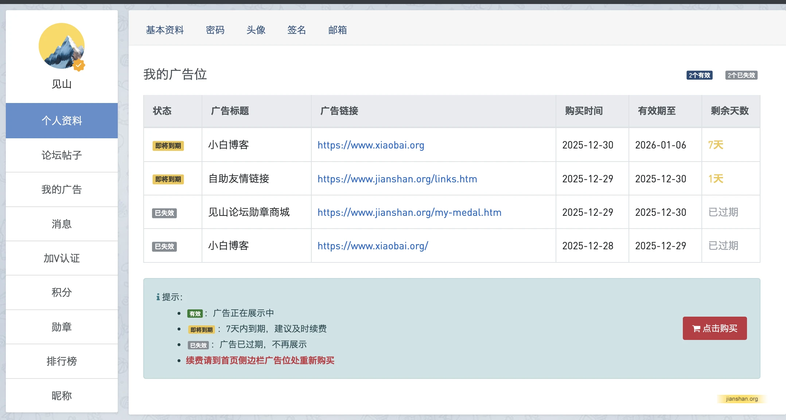Click 即将到期 badge in 小白博客 row
The image size is (786, 420).
coord(168,146)
